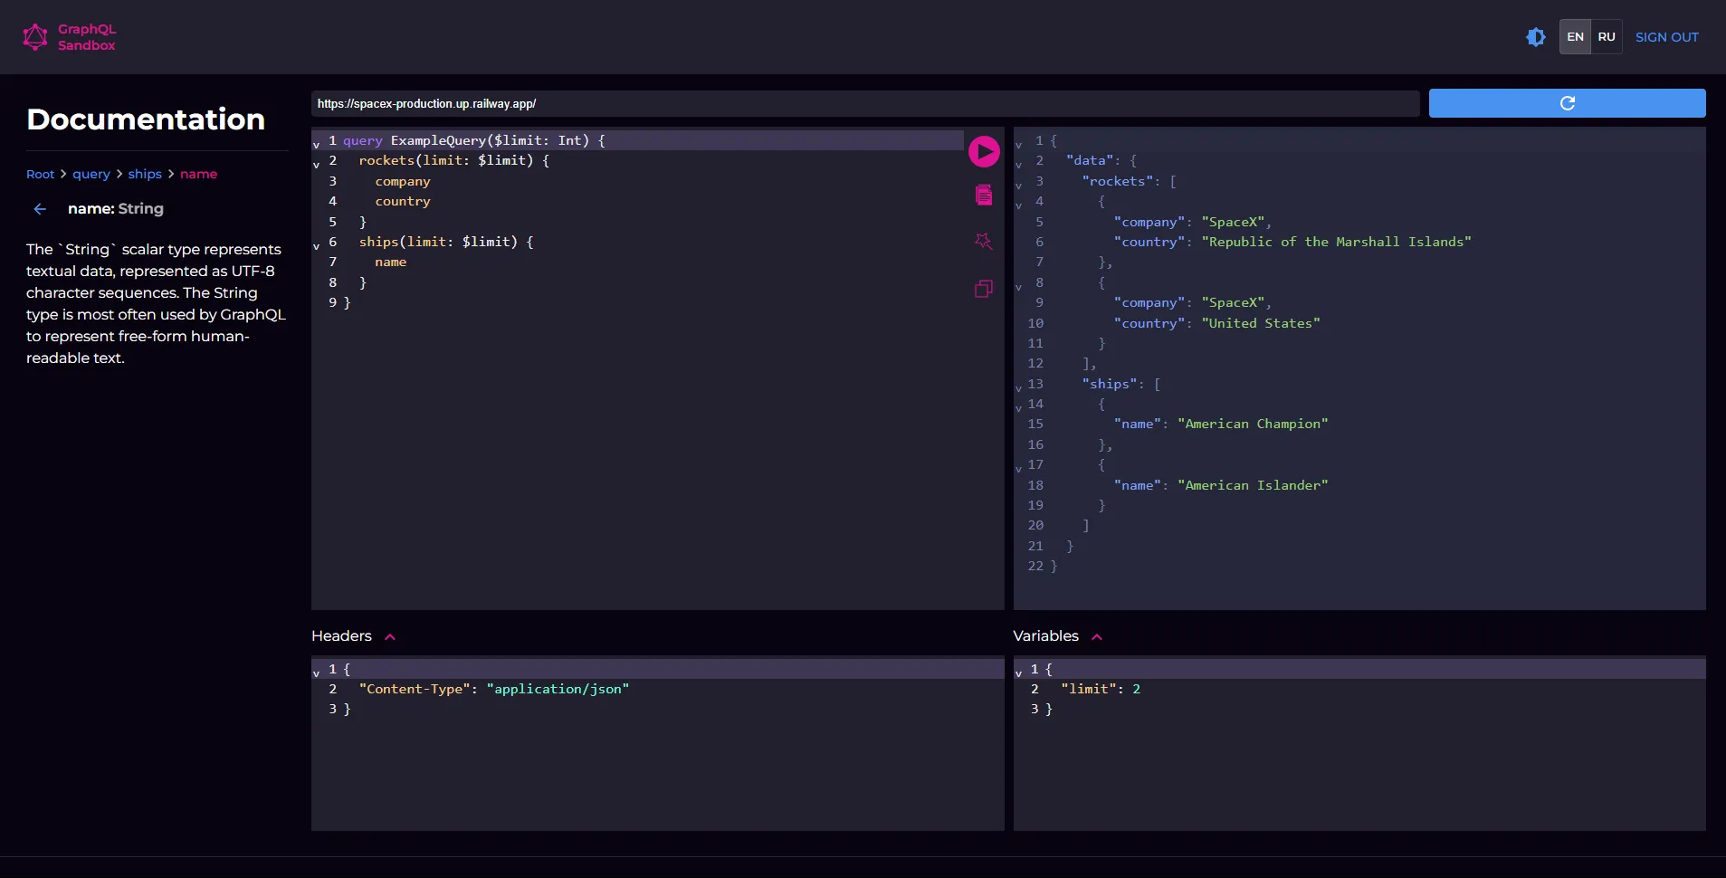Collapse the Headers panel chevron

pyautogui.click(x=390, y=637)
